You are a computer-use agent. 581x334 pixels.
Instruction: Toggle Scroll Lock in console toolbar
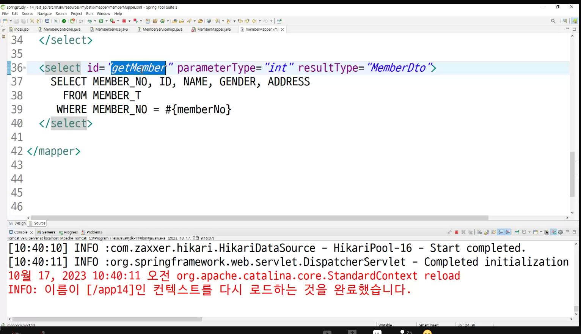tap(487, 232)
